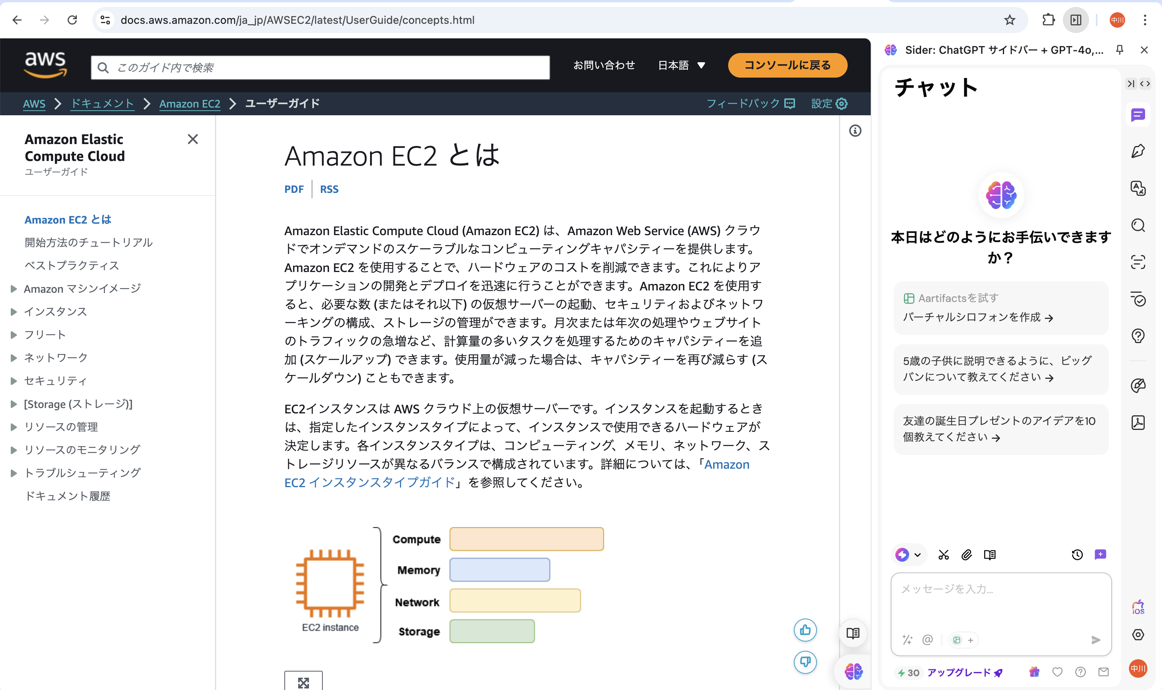The width and height of the screenshot is (1162, 690).
Task: Open the Sider OCR scan tool
Action: (x=1138, y=262)
